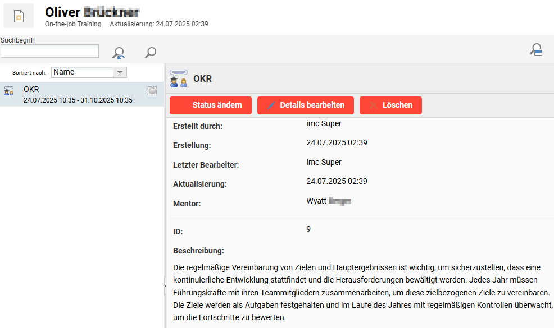Screen dimensions: 554x328
Task: Click the X icon on the Löschen button
Action: click(x=373, y=105)
